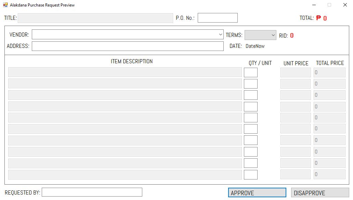Click the red TOTAL peso amount

pos(322,18)
